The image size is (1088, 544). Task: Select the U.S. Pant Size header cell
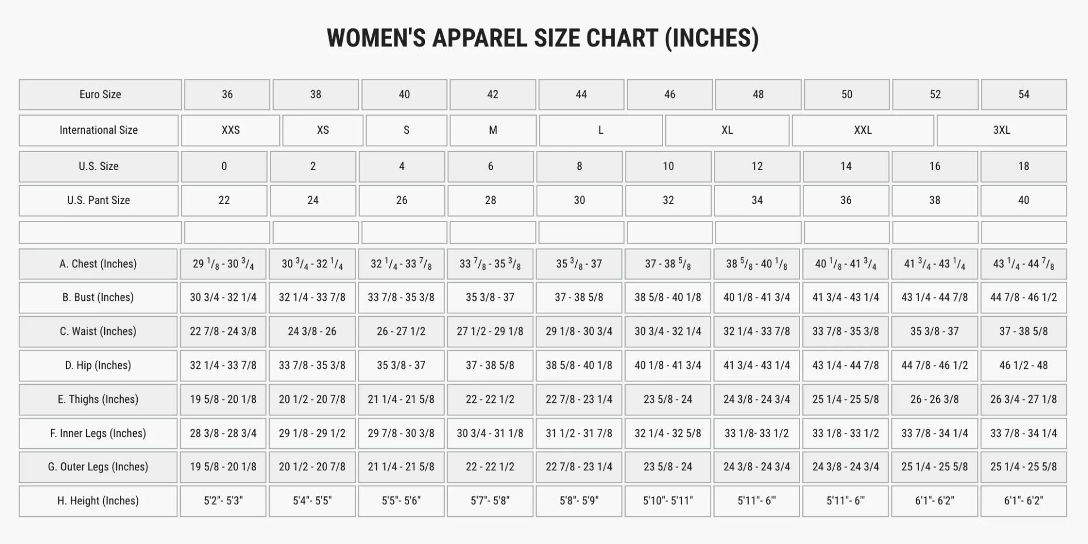click(x=99, y=201)
